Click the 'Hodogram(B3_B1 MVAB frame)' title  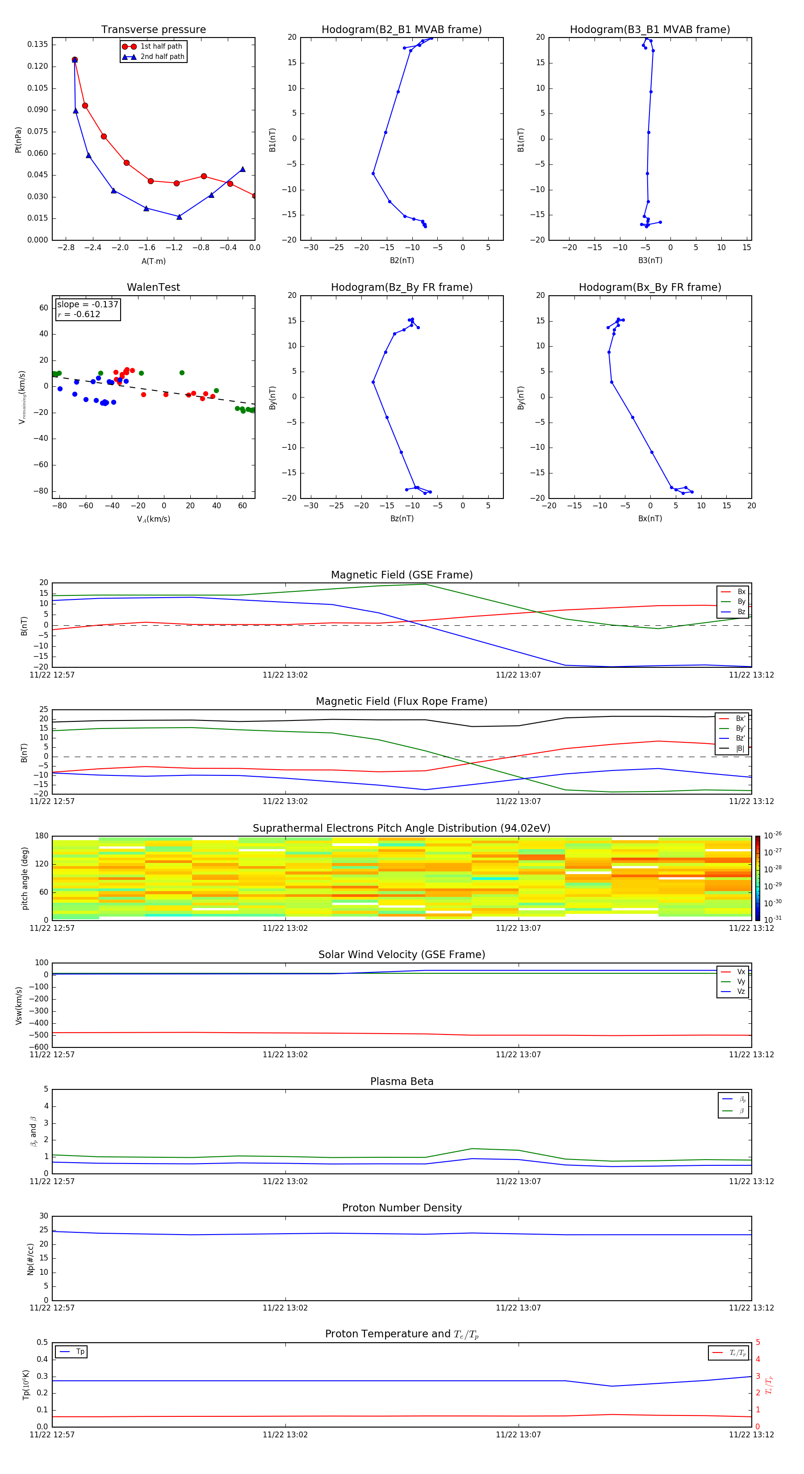pyautogui.click(x=650, y=30)
